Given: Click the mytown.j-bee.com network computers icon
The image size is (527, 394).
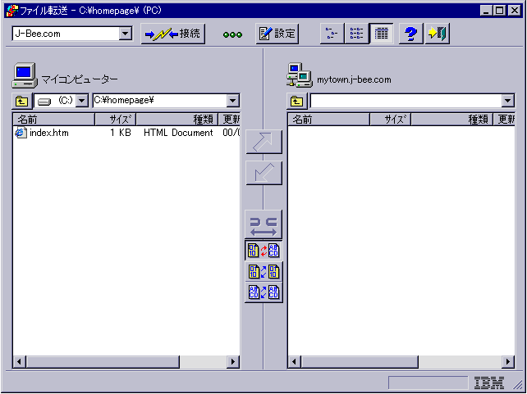Looking at the screenshot, I should (299, 75).
